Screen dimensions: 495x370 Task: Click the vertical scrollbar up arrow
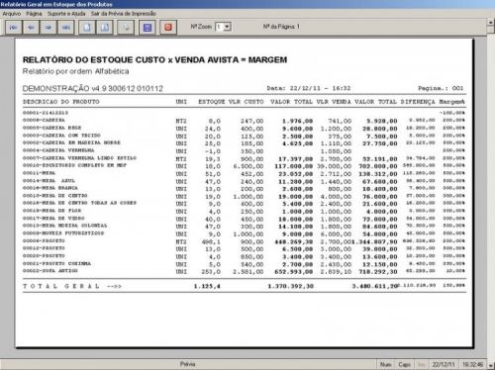491,22
